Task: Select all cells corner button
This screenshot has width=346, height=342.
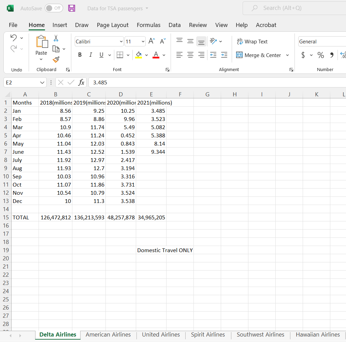Action: point(7,95)
